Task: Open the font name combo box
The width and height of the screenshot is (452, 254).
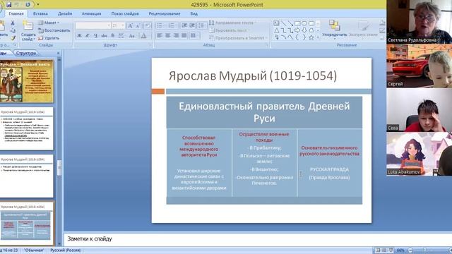Action: click(x=93, y=25)
